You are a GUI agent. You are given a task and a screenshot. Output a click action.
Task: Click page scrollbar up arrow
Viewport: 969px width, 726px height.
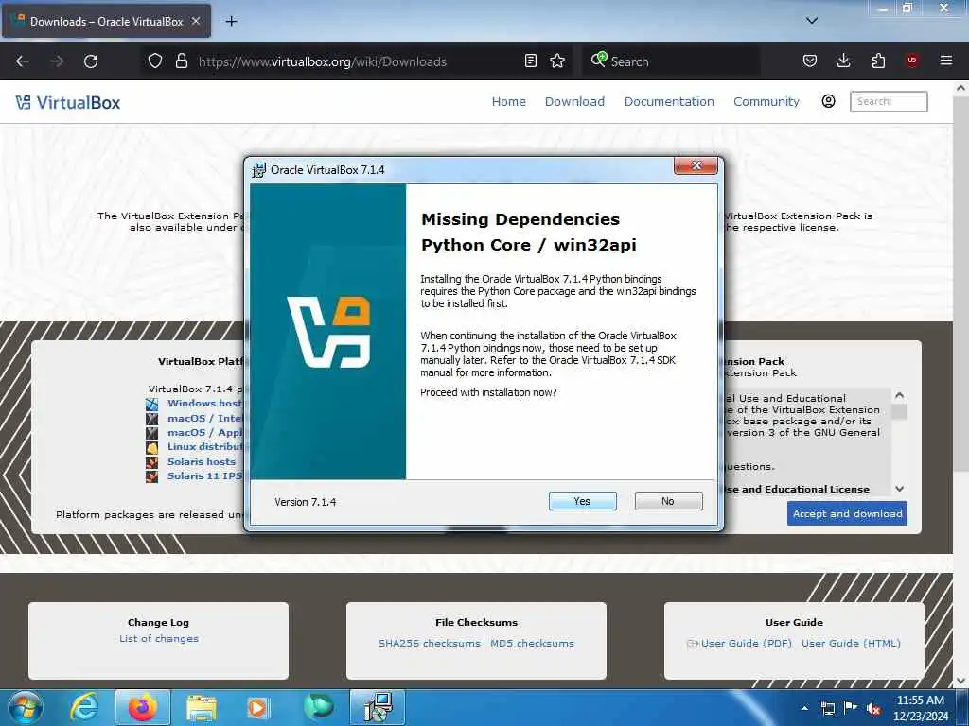[x=961, y=89]
